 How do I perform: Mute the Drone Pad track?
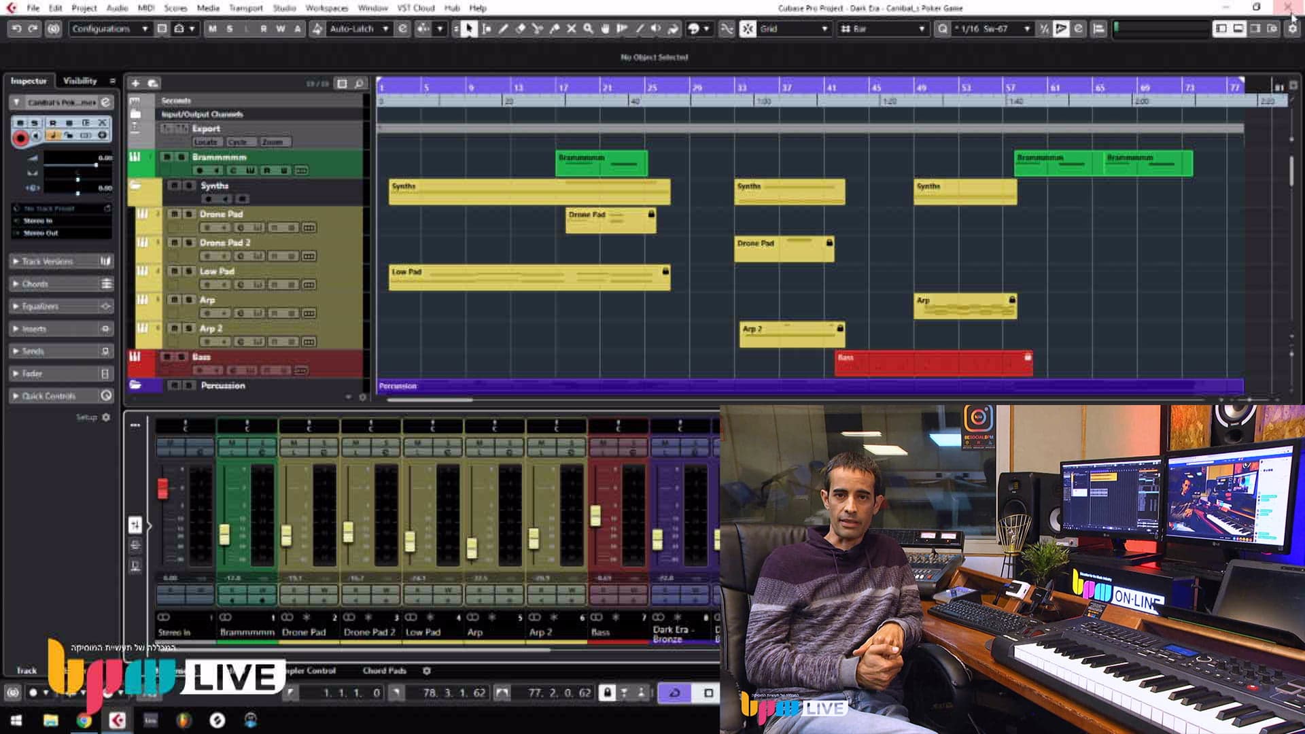click(174, 213)
